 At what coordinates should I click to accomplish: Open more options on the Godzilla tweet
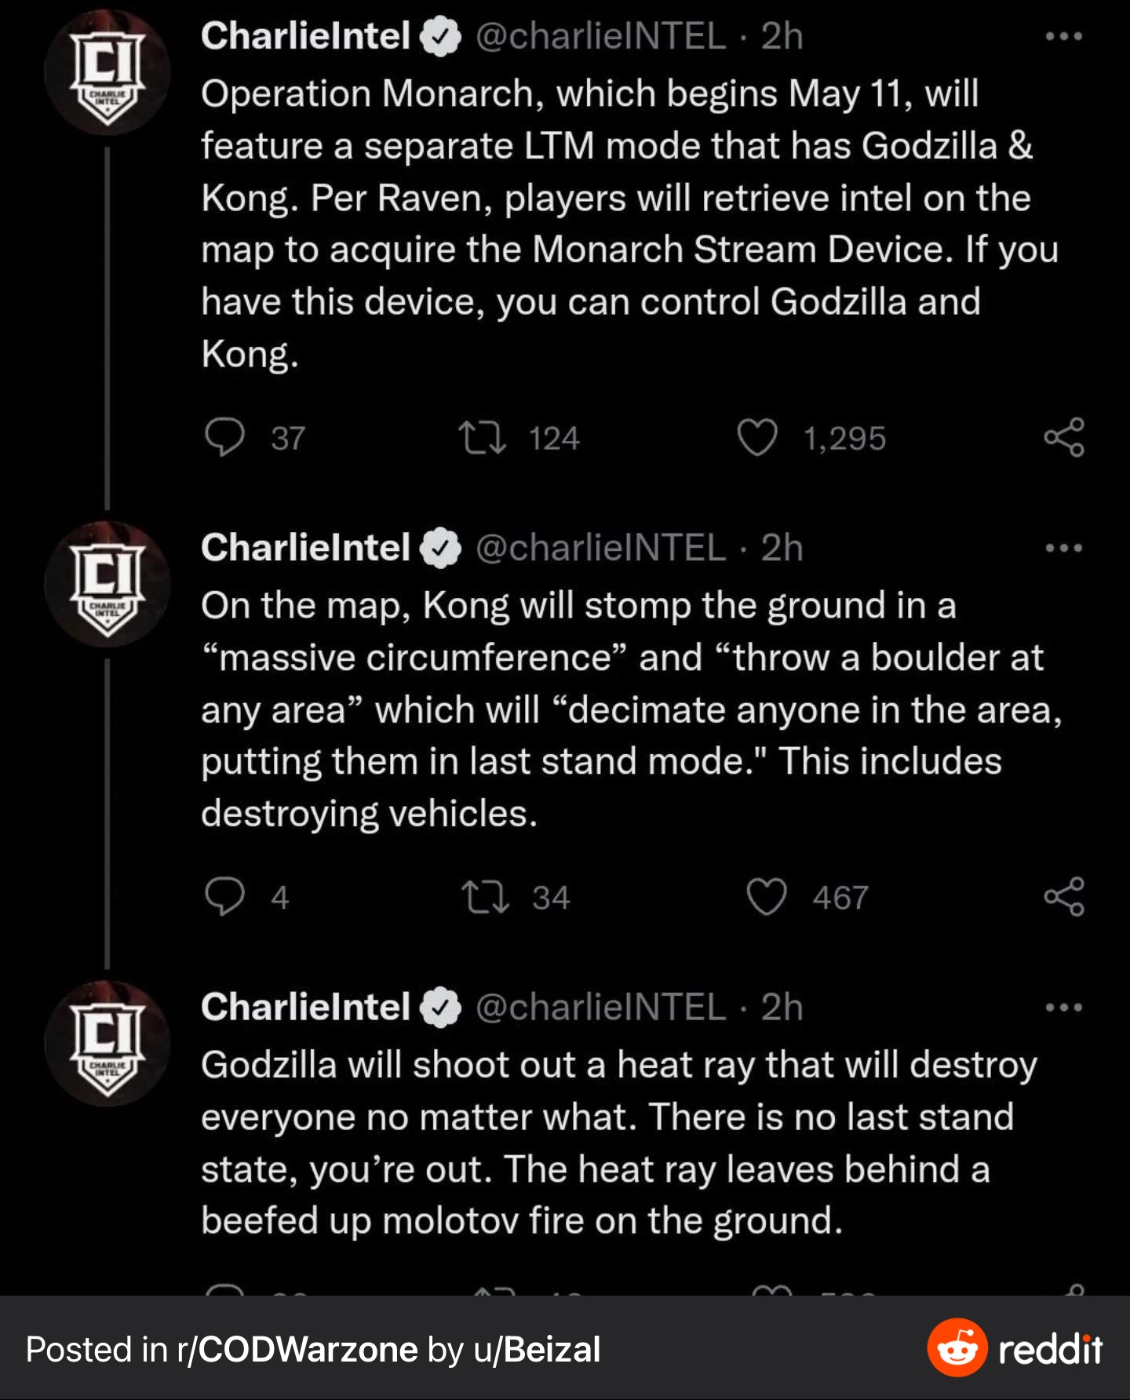[1064, 1007]
